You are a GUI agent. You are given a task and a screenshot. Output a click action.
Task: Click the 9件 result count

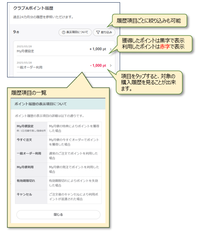point(16,32)
